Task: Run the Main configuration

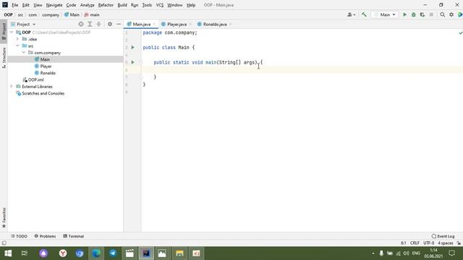Action: [x=404, y=14]
